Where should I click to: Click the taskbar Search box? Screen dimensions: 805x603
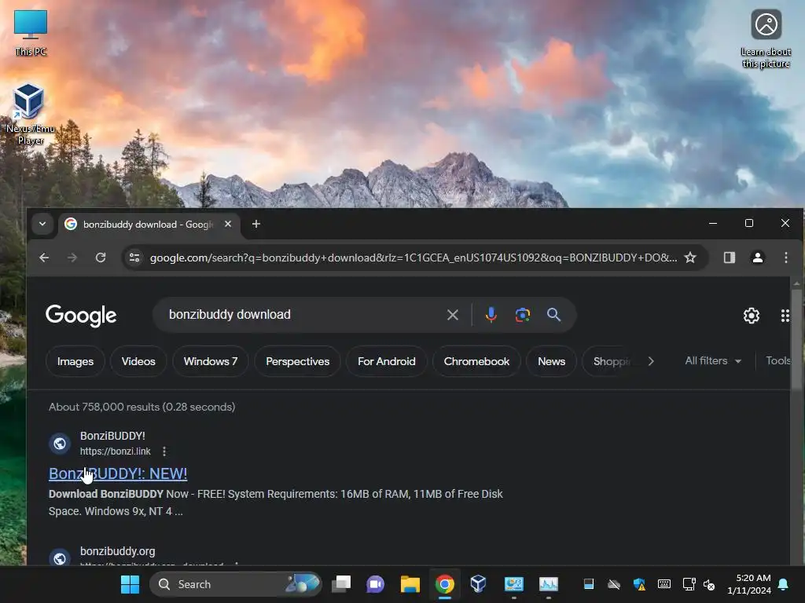(x=235, y=584)
